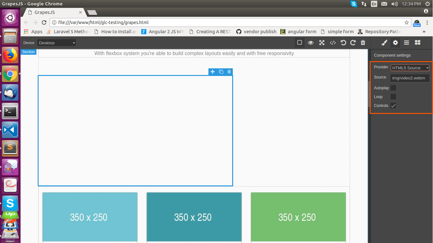Toggle the preview eye icon
The height and width of the screenshot is (243, 433).
pos(311,42)
